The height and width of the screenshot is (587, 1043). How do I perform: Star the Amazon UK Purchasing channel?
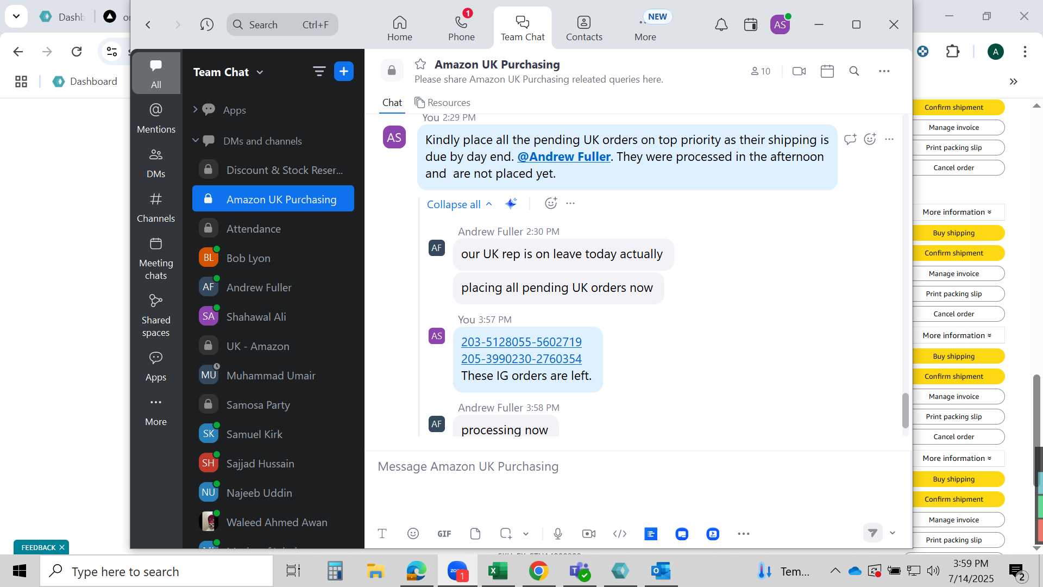point(420,64)
